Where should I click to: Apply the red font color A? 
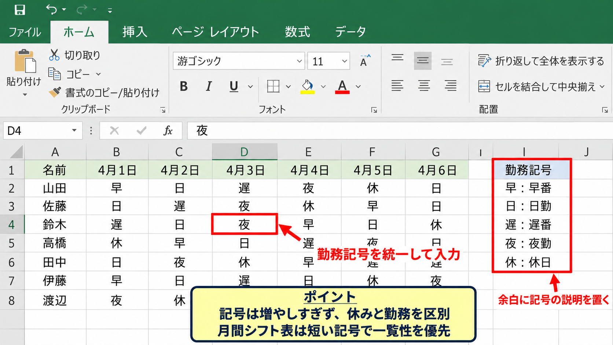click(342, 87)
